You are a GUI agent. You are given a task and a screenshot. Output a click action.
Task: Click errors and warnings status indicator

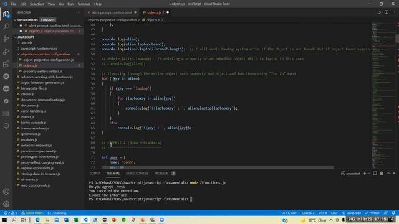click(11, 213)
